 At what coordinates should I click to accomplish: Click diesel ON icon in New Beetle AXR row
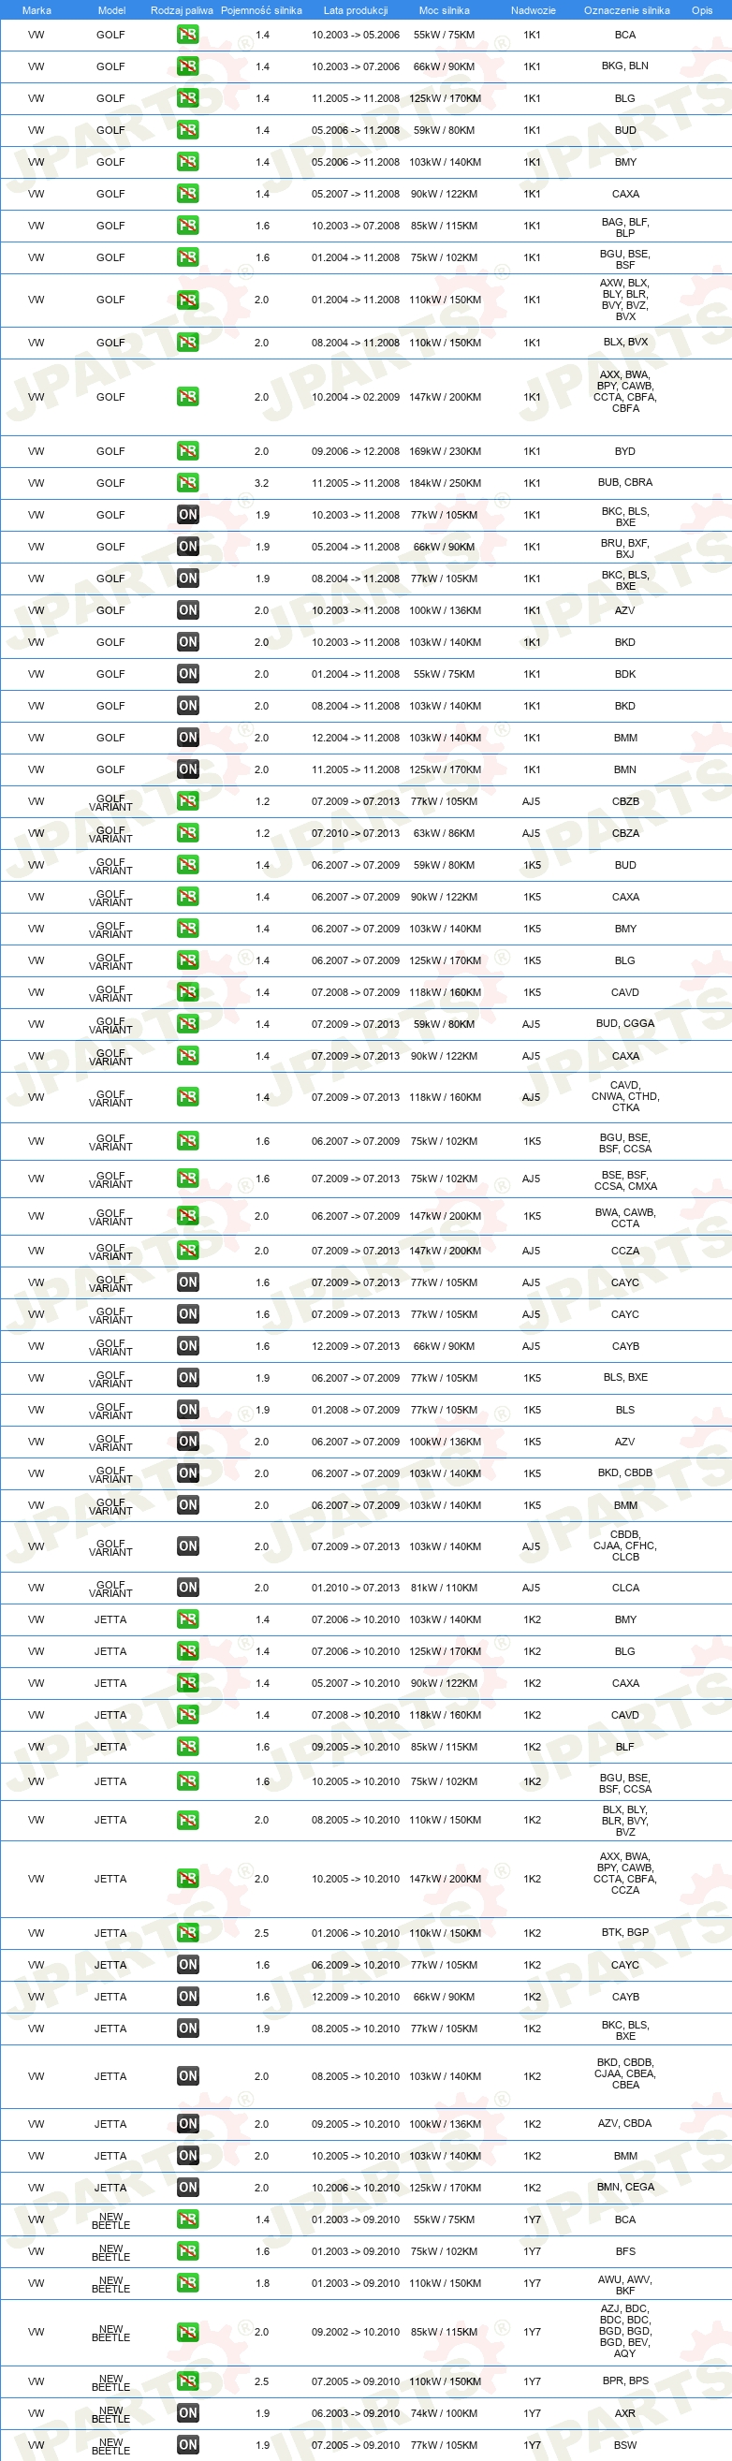[x=188, y=2413]
